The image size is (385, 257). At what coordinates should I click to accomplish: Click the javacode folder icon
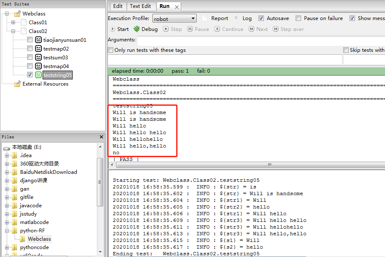tap(15, 206)
